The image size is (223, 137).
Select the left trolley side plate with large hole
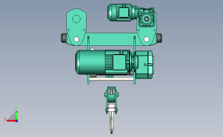coord(76,27)
